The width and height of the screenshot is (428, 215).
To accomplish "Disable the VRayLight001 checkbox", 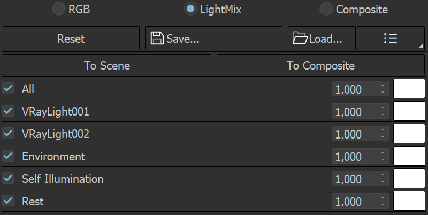I will [x=9, y=111].
